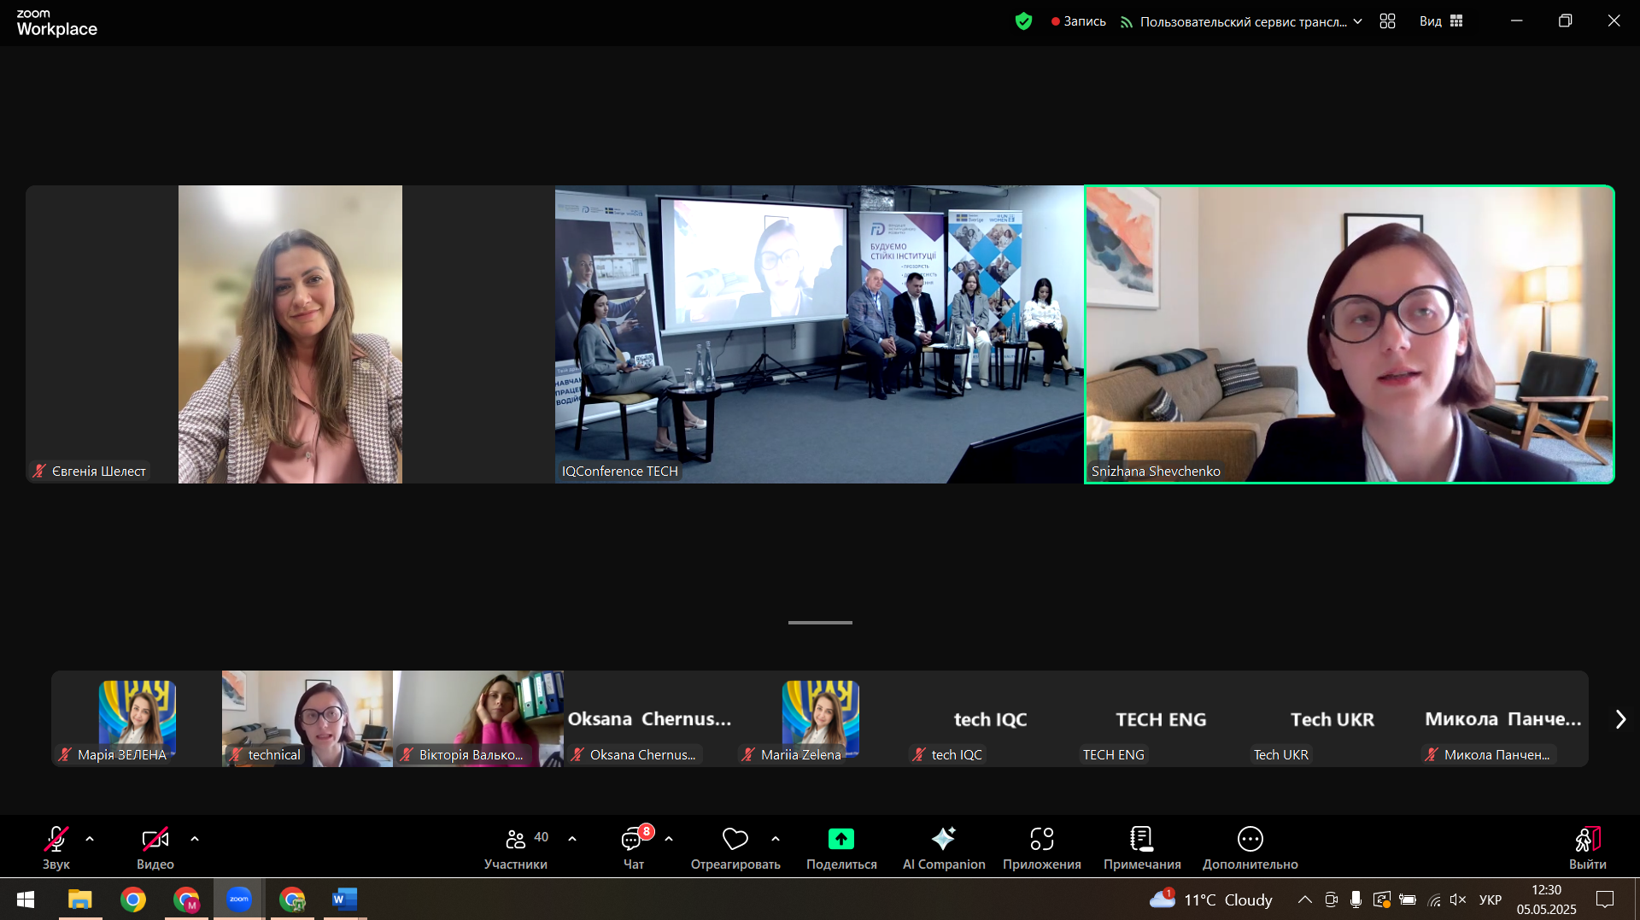This screenshot has height=920, width=1640.
Task: Switch input language УКР
Action: pos(1491,899)
